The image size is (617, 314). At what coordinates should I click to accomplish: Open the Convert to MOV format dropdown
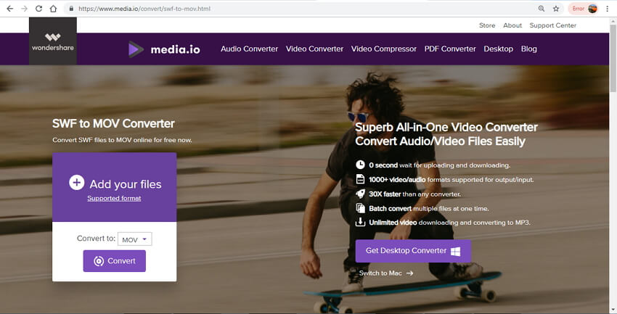pyautogui.click(x=134, y=239)
